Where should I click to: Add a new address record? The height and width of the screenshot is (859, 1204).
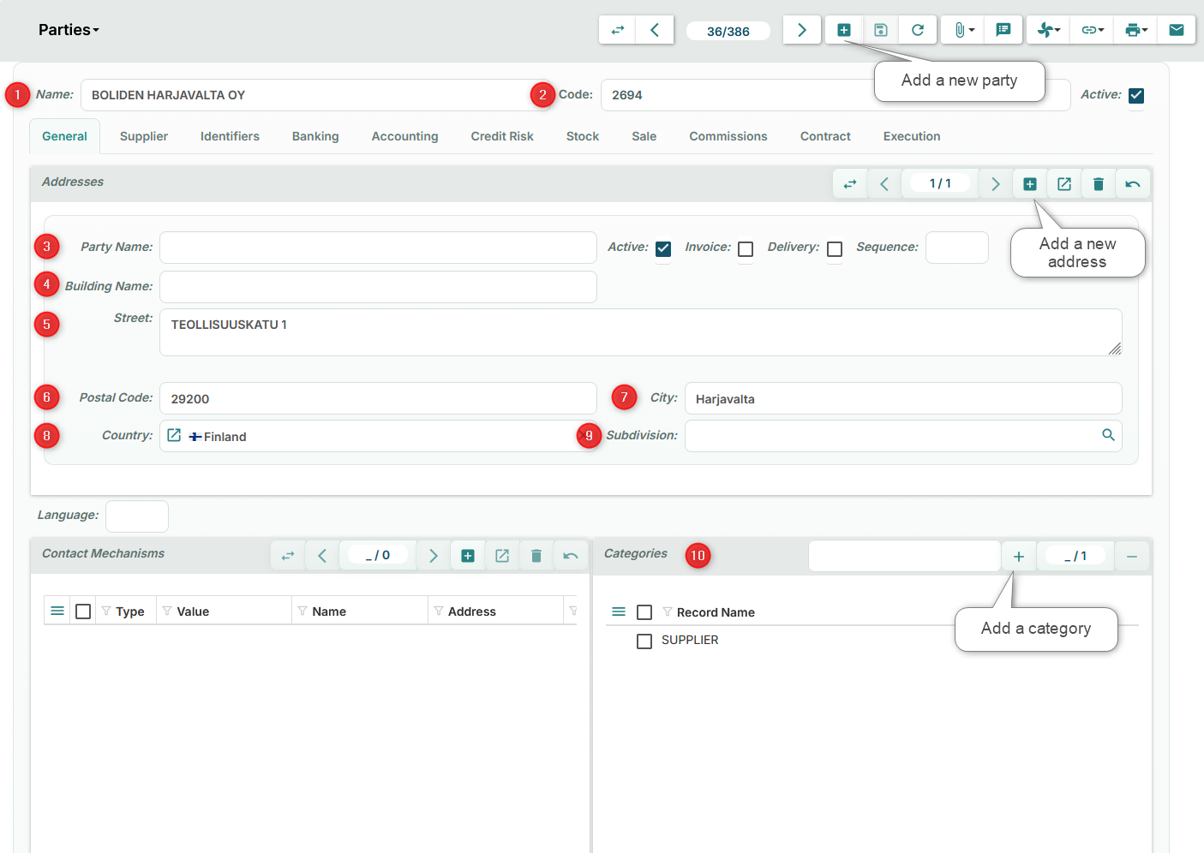[1030, 184]
